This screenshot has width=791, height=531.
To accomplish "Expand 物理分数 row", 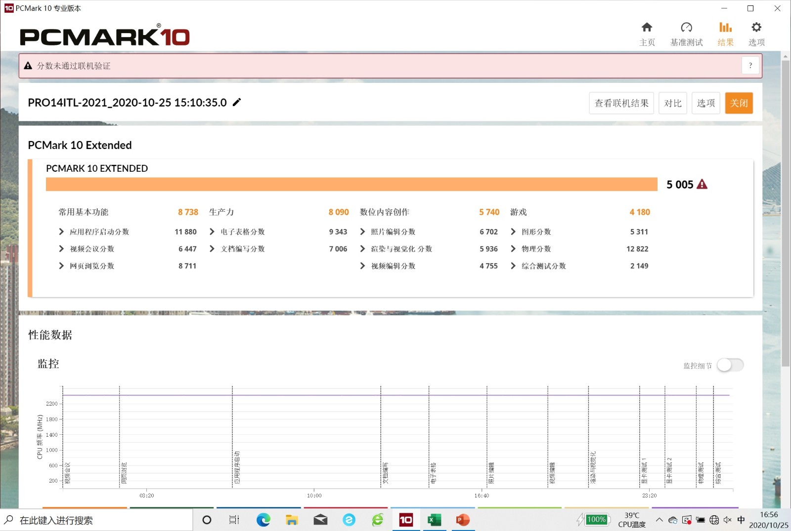I will tap(513, 249).
